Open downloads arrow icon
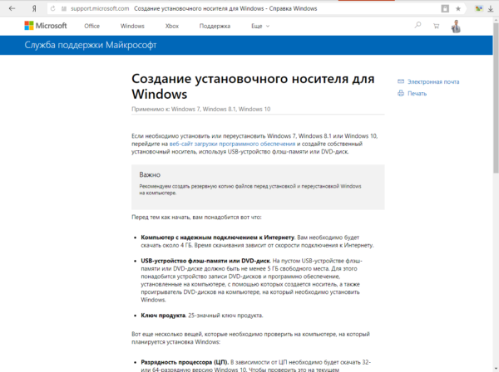Image resolution: width=499 pixels, height=372 pixels. (491, 9)
